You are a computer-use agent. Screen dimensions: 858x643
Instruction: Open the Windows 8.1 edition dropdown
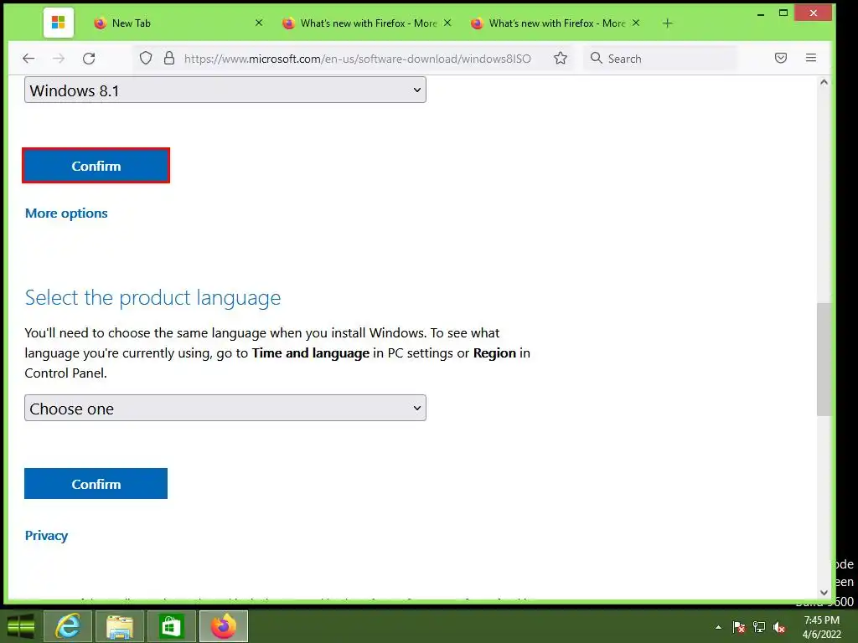tap(225, 90)
